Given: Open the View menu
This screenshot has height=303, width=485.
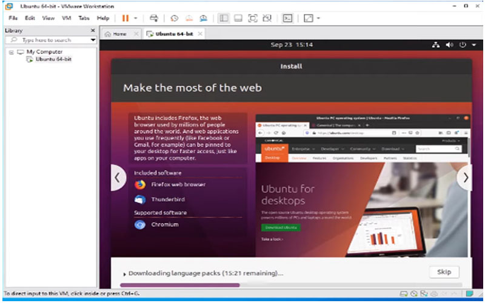Looking at the screenshot, I should 48,18.
